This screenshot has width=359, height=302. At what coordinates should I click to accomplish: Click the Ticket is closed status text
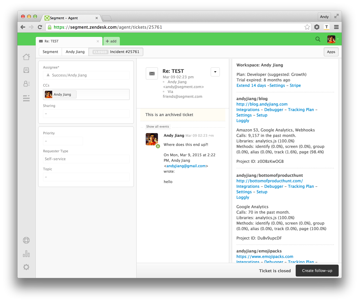tap(275, 271)
